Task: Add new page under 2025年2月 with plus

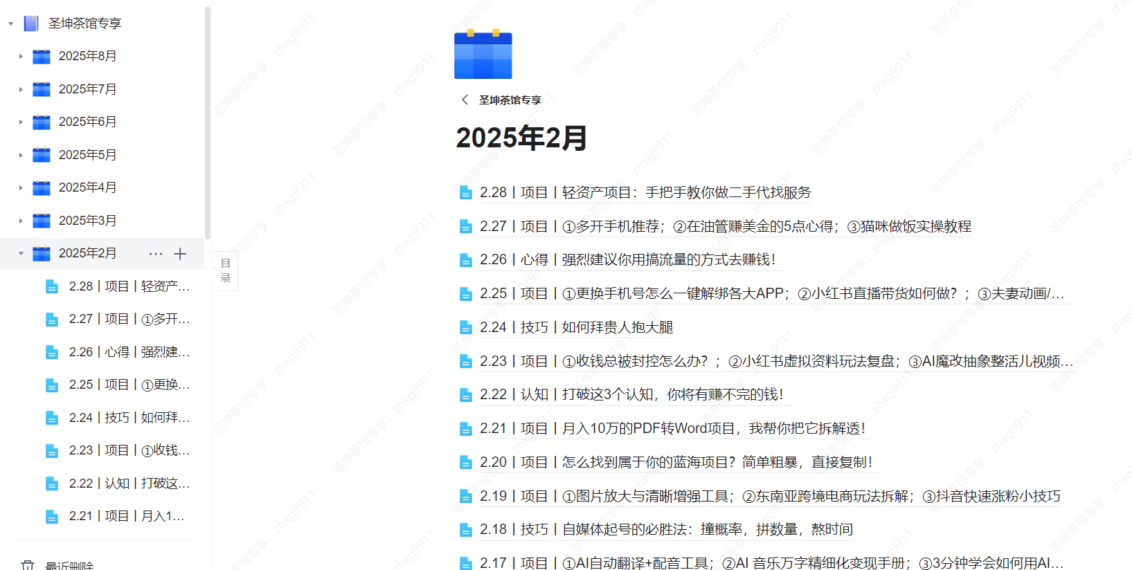Action: (x=180, y=254)
